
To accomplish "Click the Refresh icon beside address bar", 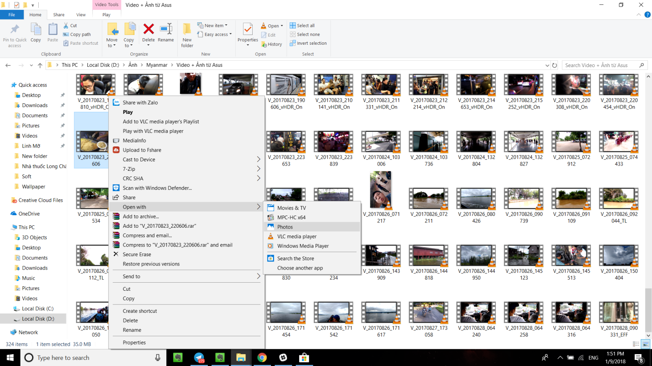I will point(555,65).
